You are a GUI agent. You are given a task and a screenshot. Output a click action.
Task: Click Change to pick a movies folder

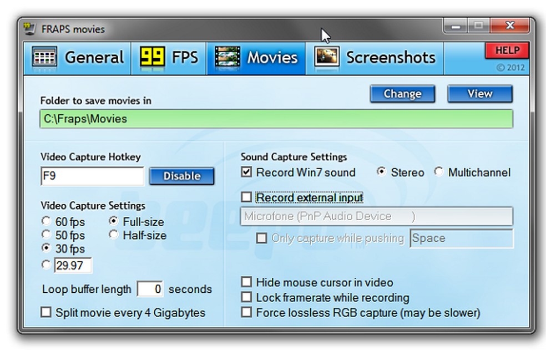[402, 94]
